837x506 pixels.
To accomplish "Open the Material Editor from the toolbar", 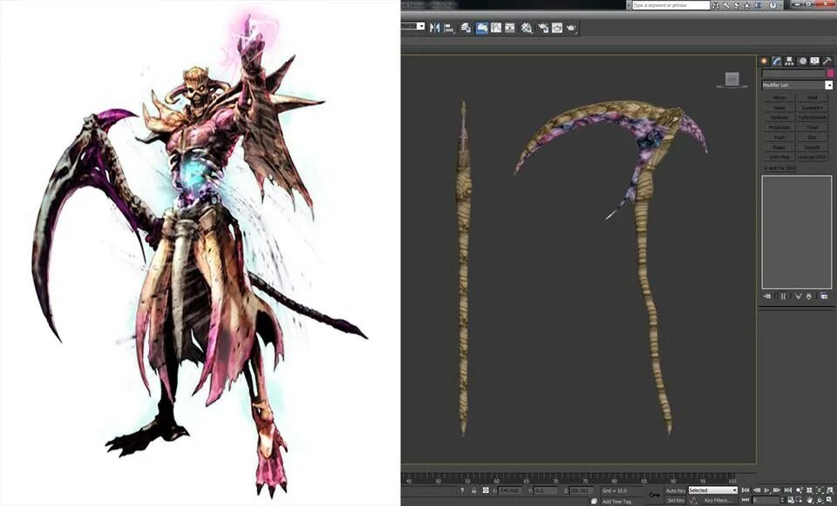I will tap(527, 28).
